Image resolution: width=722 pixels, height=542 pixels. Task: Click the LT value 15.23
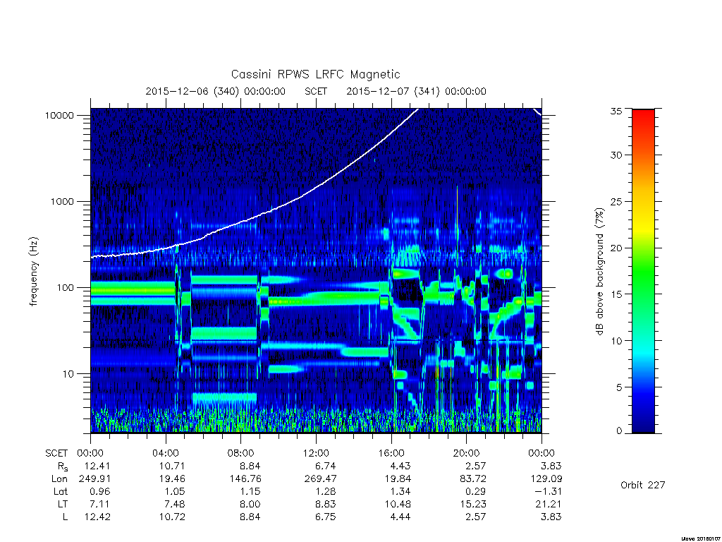[x=473, y=504]
